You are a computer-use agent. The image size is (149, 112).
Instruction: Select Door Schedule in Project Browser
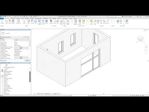point(7,73)
